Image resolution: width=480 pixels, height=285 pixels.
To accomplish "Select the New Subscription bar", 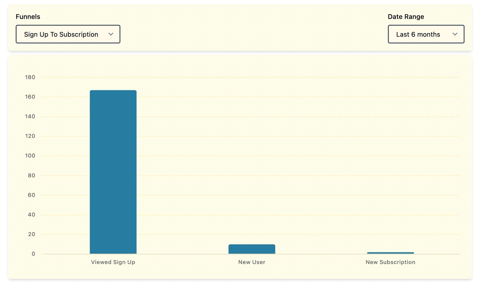I will pyautogui.click(x=390, y=252).
